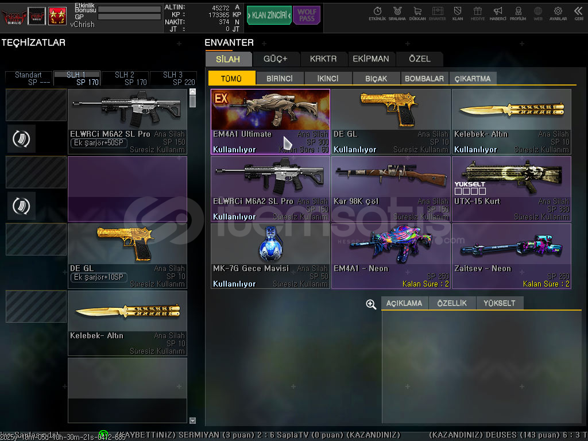Open the KLAN shield icon
588x441 pixels.
pyautogui.click(x=458, y=14)
